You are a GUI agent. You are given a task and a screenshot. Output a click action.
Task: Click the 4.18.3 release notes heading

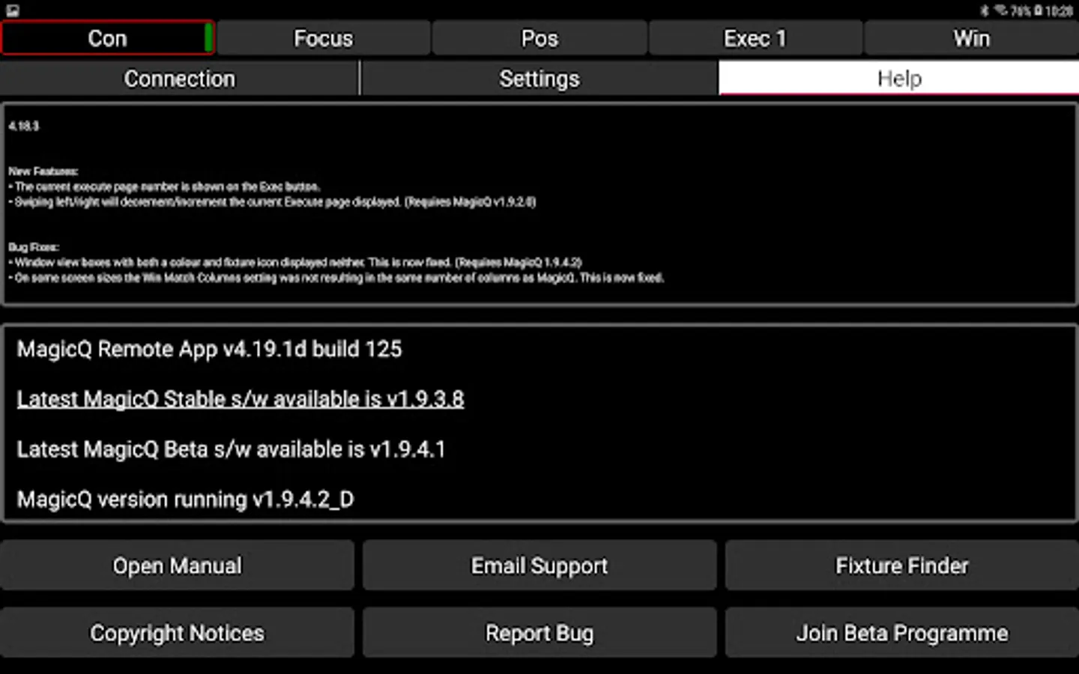click(x=23, y=126)
